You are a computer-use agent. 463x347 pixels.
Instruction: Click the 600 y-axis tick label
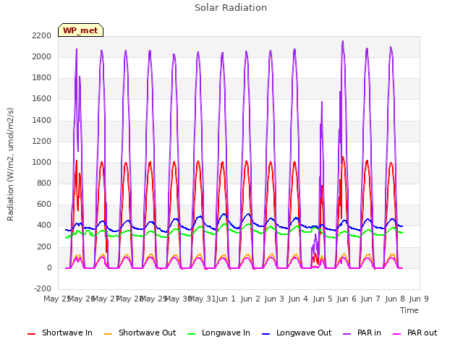[x=45, y=204]
